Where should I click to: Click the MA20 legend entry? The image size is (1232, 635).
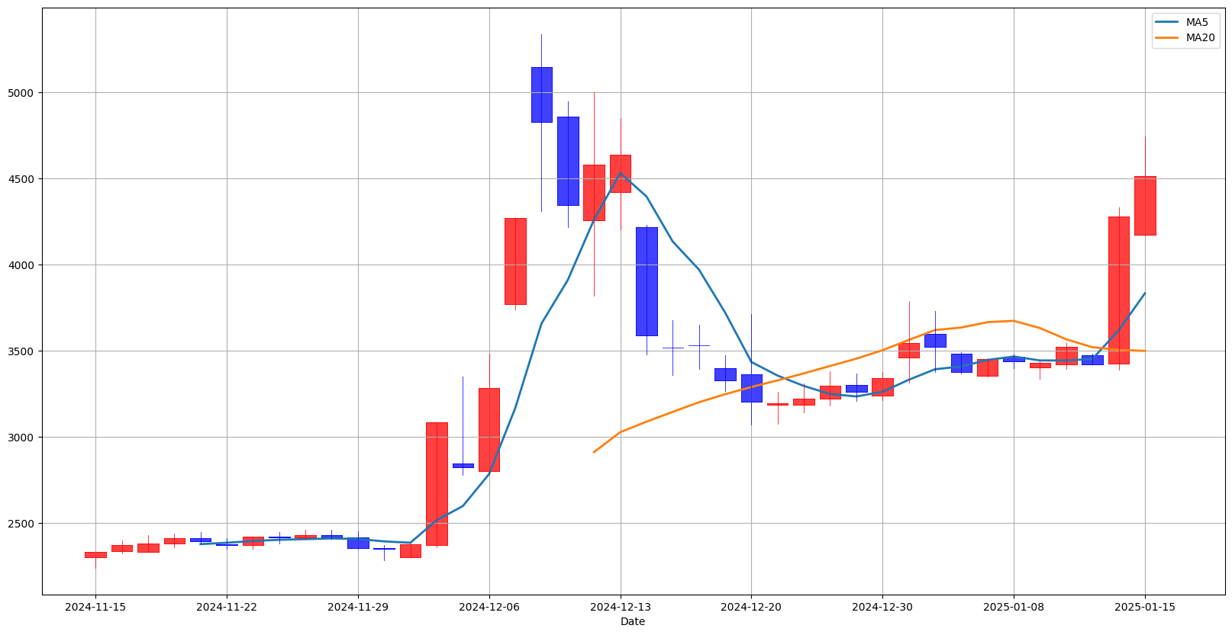tap(1187, 37)
